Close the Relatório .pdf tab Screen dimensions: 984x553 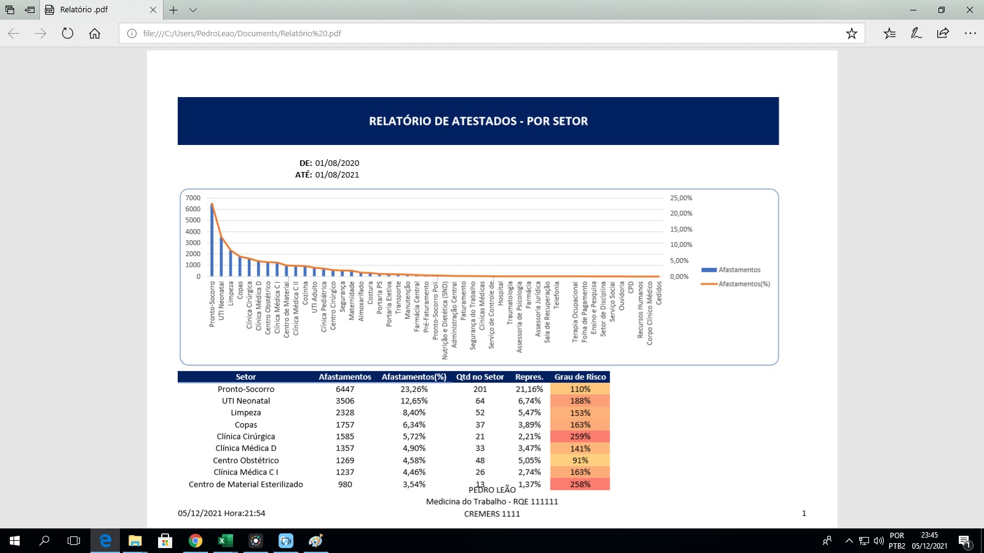pyautogui.click(x=153, y=10)
